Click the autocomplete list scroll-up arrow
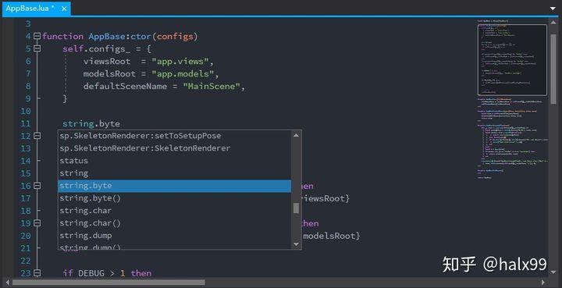The width and height of the screenshot is (562, 288). tap(296, 135)
